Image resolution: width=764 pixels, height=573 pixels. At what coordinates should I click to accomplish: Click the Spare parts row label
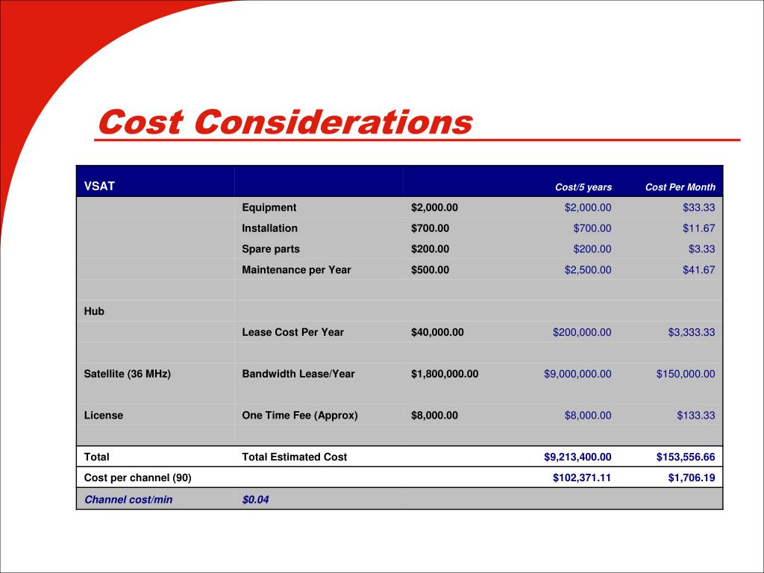coord(270,249)
